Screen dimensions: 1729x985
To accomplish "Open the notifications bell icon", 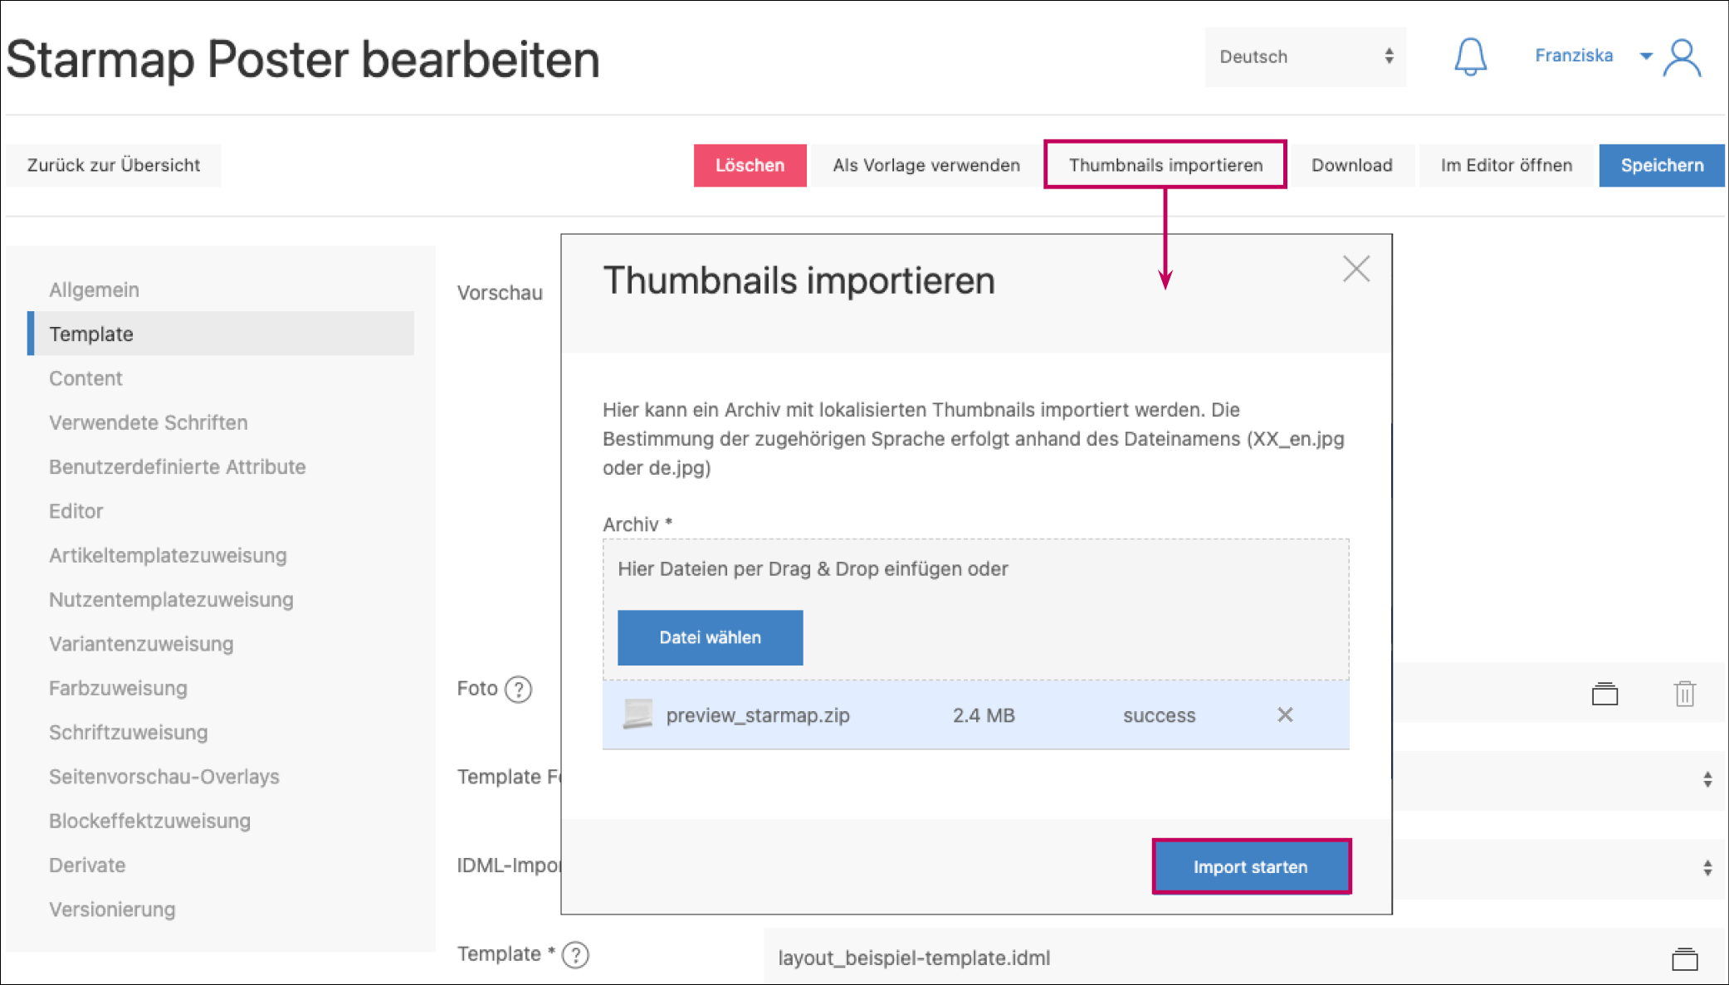I will pos(1470,57).
